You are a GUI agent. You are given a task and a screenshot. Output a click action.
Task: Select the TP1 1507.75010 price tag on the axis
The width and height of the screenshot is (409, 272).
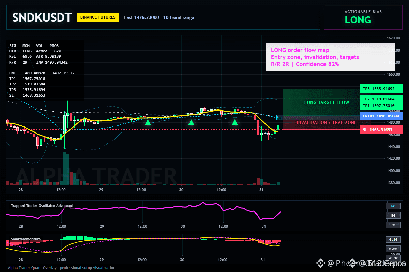coord(381,106)
